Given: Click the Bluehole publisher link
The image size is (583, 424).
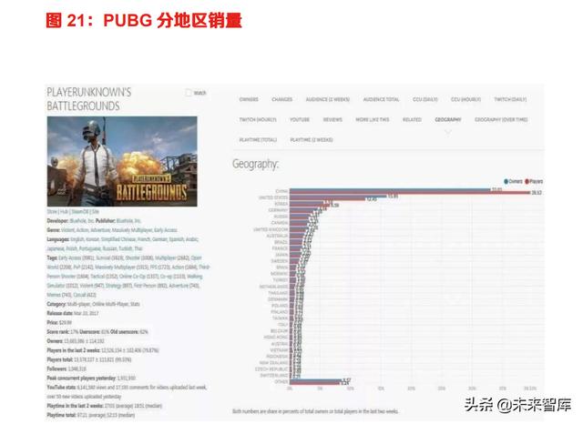Looking at the screenshot, I should (128, 221).
